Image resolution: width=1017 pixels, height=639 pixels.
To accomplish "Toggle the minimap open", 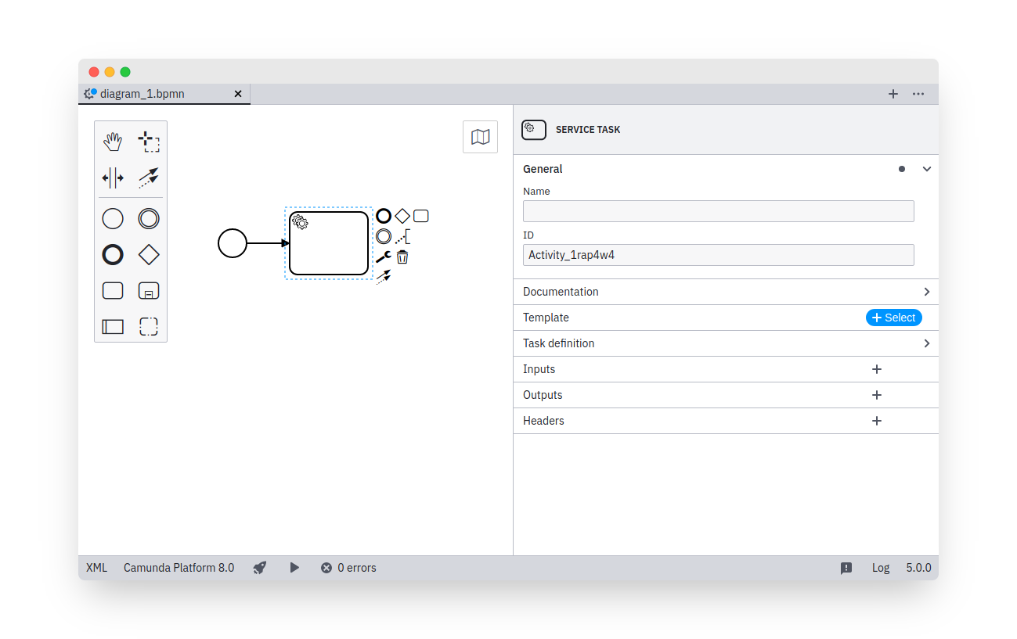I will tap(480, 137).
